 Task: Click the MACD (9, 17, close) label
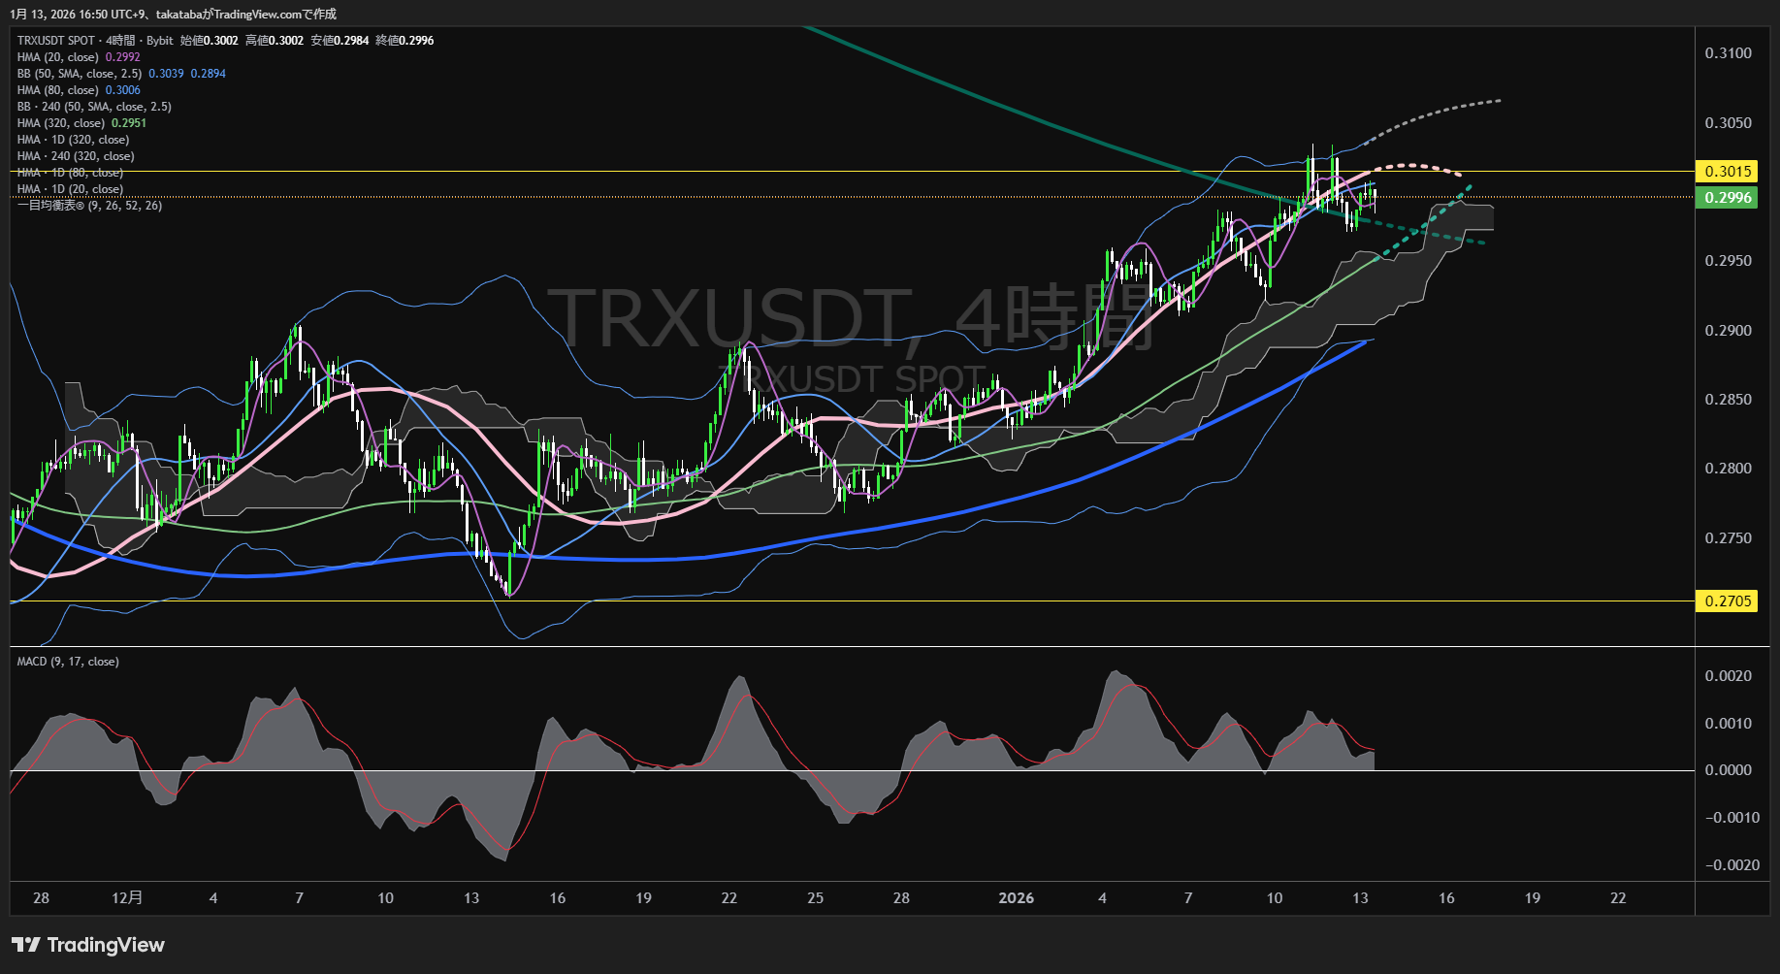(68, 662)
